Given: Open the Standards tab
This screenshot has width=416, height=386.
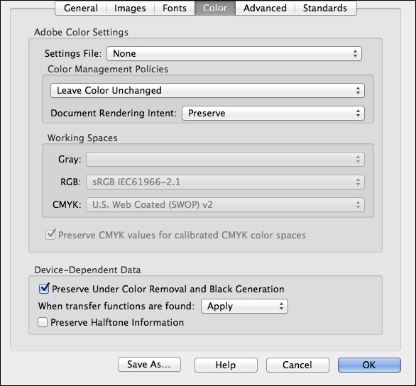Looking at the screenshot, I should pyautogui.click(x=325, y=9).
